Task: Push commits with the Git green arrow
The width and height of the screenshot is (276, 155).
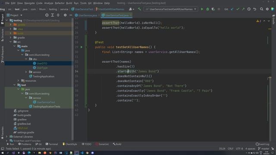Action: tap(243, 9)
